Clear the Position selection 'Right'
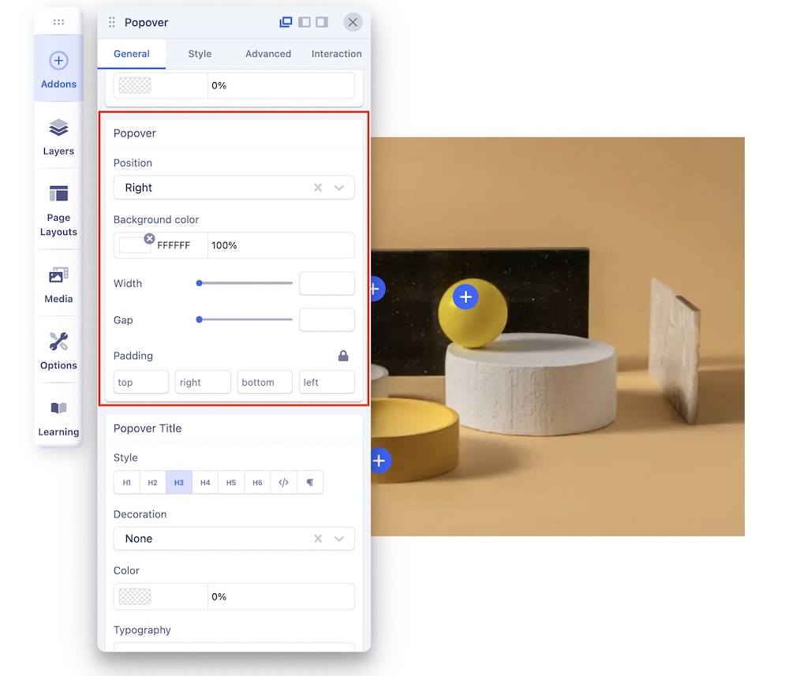Viewport: 789px width, 676px height. 318,188
